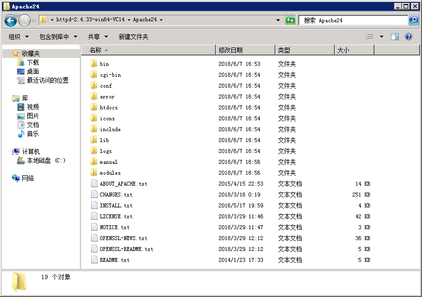Select the conf folder icon
The height and width of the screenshot is (297, 422).
tap(94, 86)
